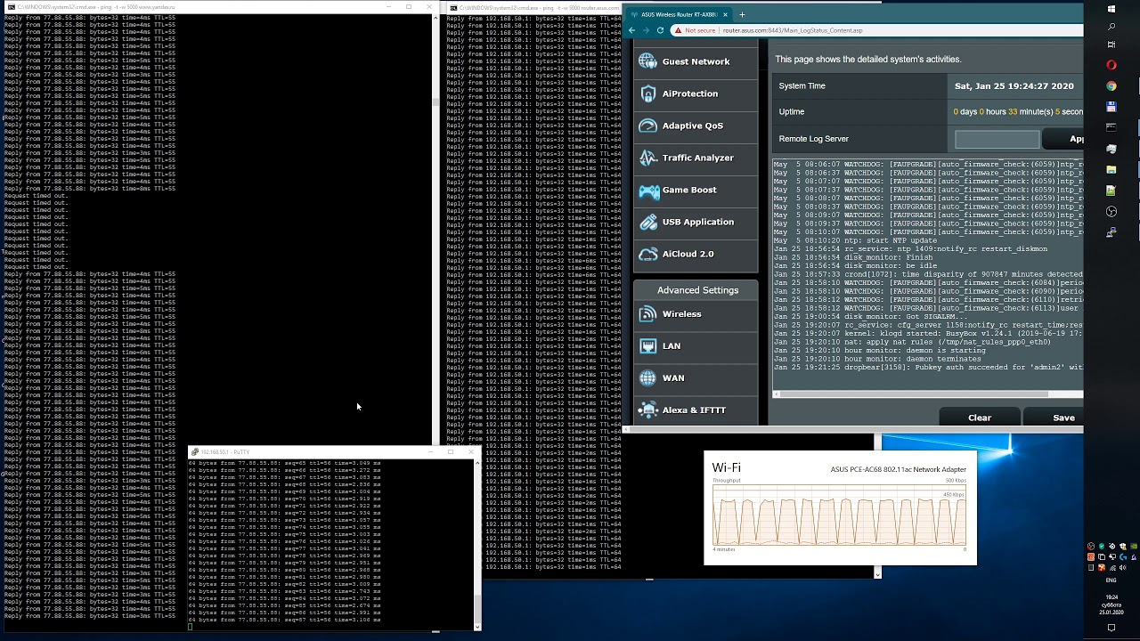Open the USB Application puzzle icon
Viewport: 1140px width, 641px height.
[x=648, y=222]
